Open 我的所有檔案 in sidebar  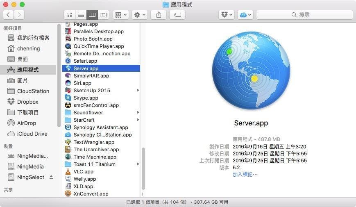click(x=29, y=38)
